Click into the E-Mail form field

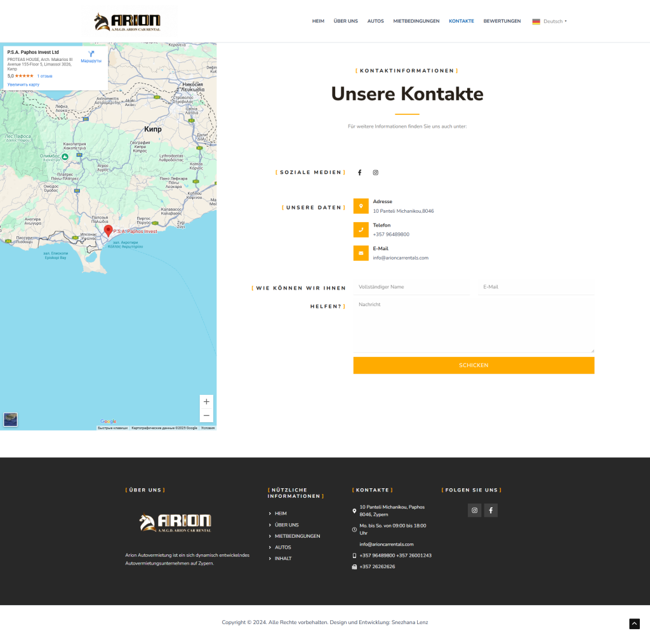[x=536, y=287]
